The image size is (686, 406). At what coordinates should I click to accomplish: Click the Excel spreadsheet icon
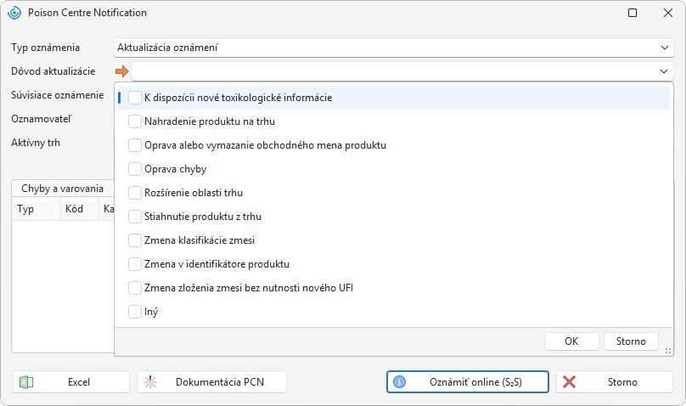[x=26, y=382]
